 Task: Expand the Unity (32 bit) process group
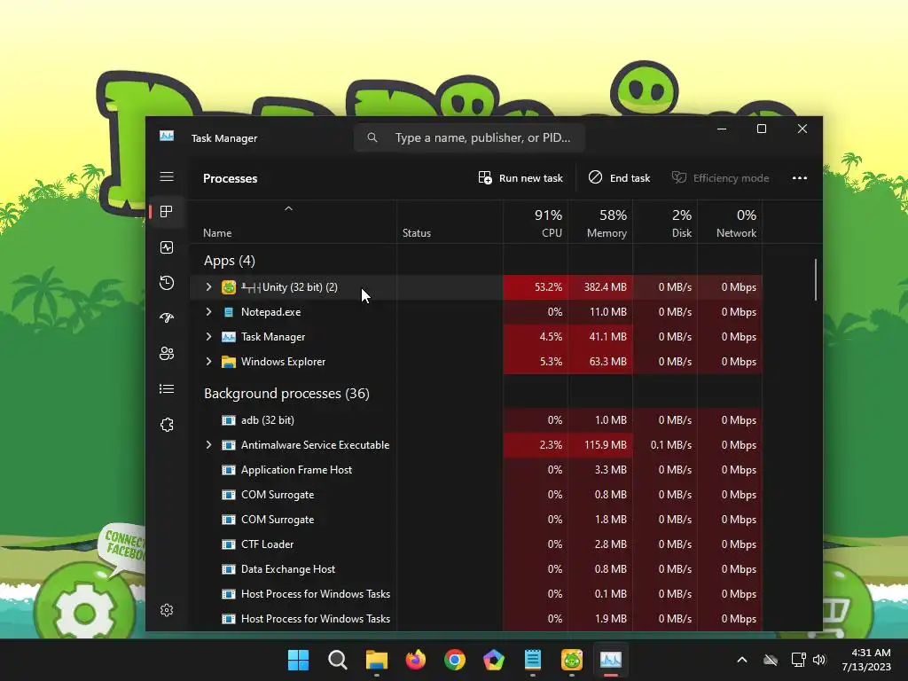(x=209, y=287)
